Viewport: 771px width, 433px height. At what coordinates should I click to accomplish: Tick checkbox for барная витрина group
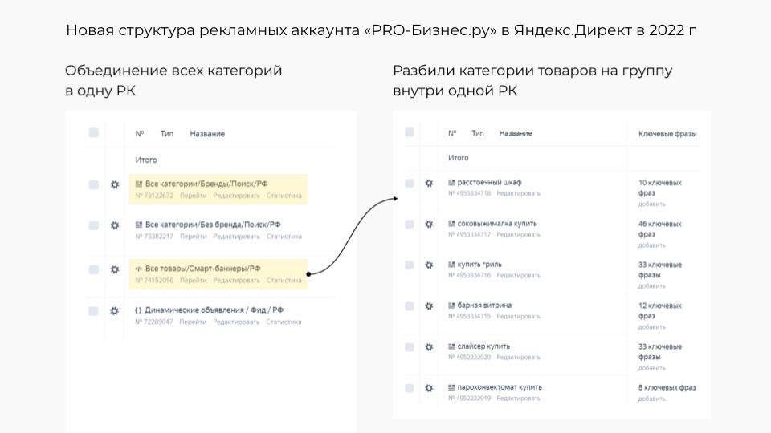(x=409, y=306)
